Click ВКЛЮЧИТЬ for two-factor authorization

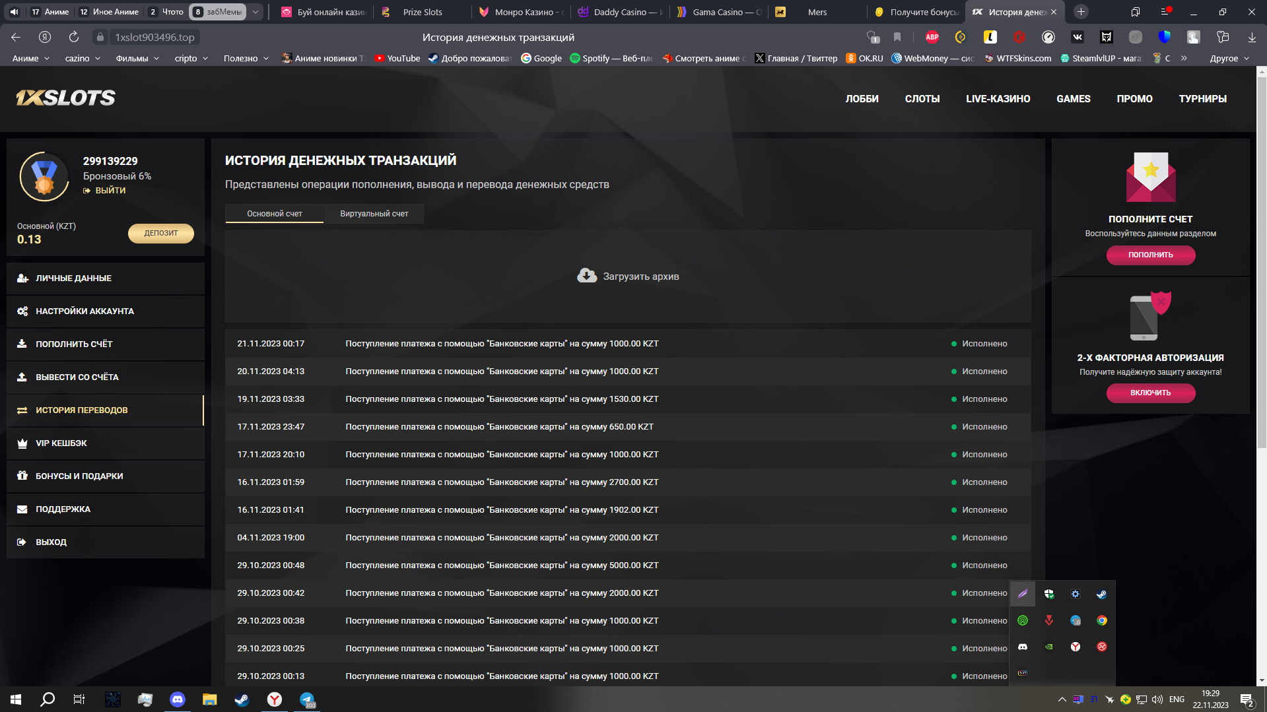1150,393
